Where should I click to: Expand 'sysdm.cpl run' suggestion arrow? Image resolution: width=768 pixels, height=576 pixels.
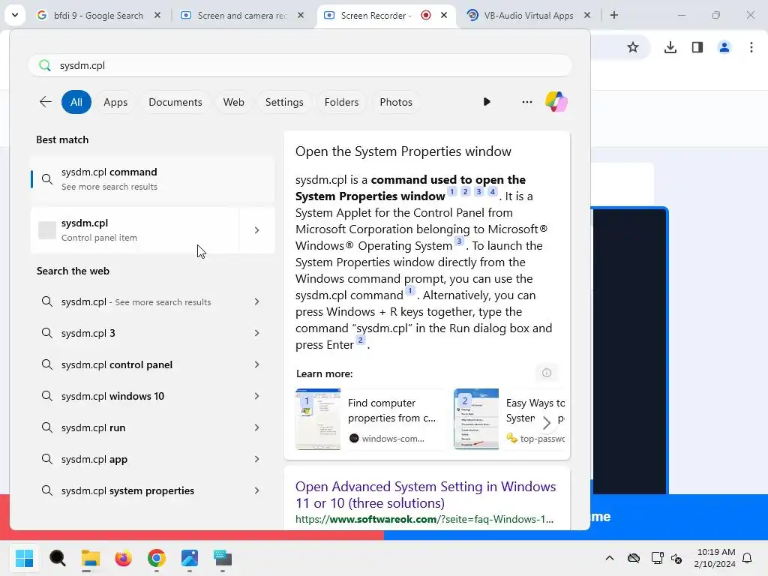click(256, 427)
